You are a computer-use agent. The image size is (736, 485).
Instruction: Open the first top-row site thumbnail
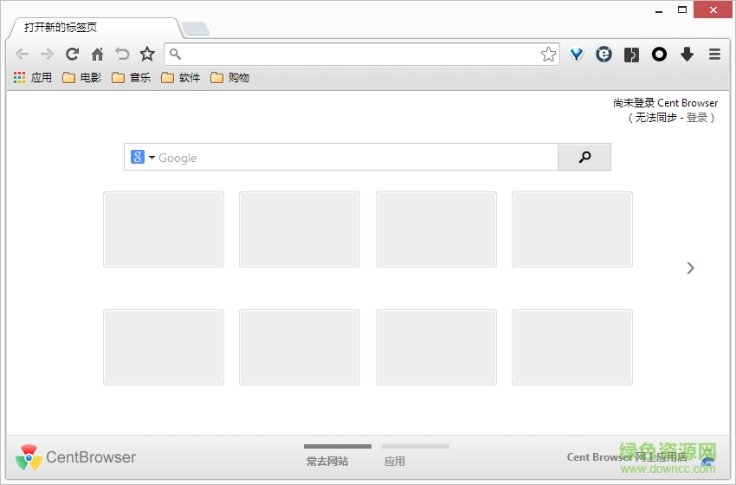coord(164,230)
